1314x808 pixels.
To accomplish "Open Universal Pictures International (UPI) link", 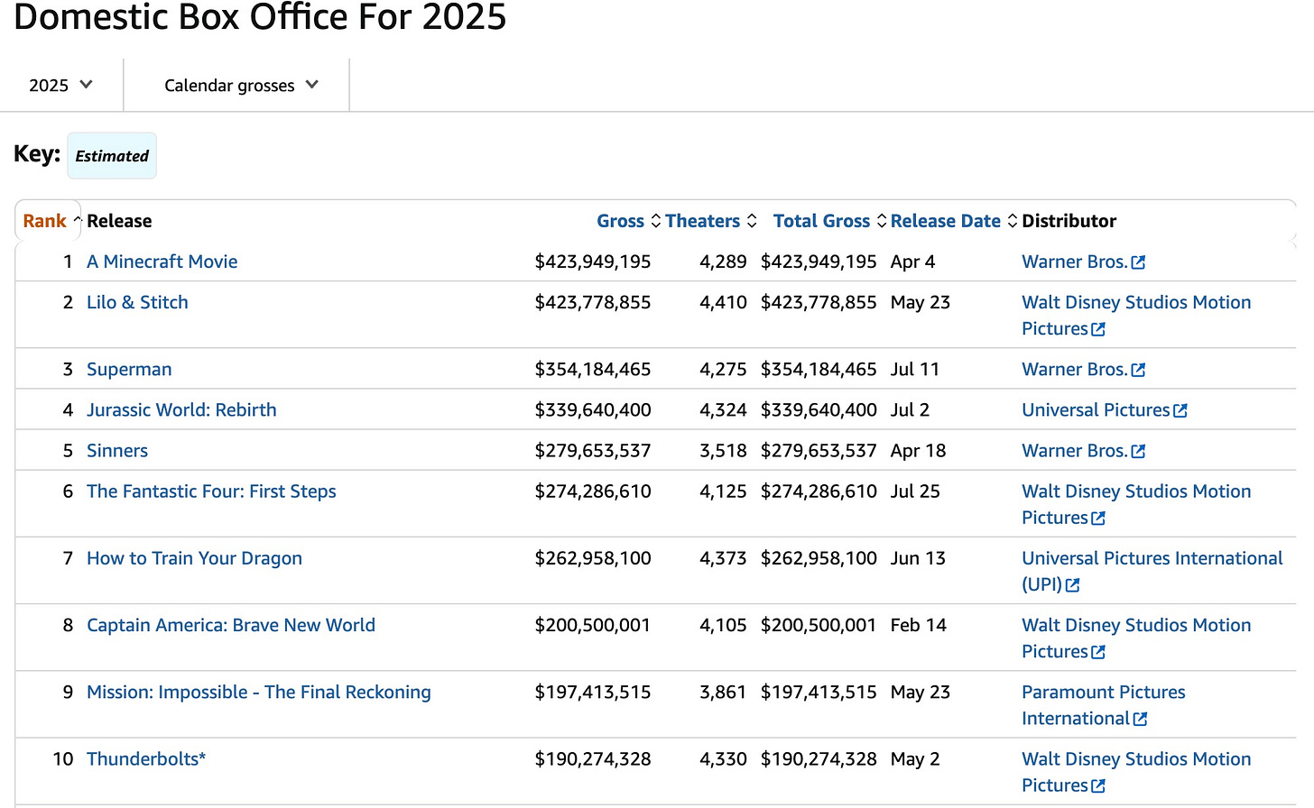I will click(x=1152, y=571).
